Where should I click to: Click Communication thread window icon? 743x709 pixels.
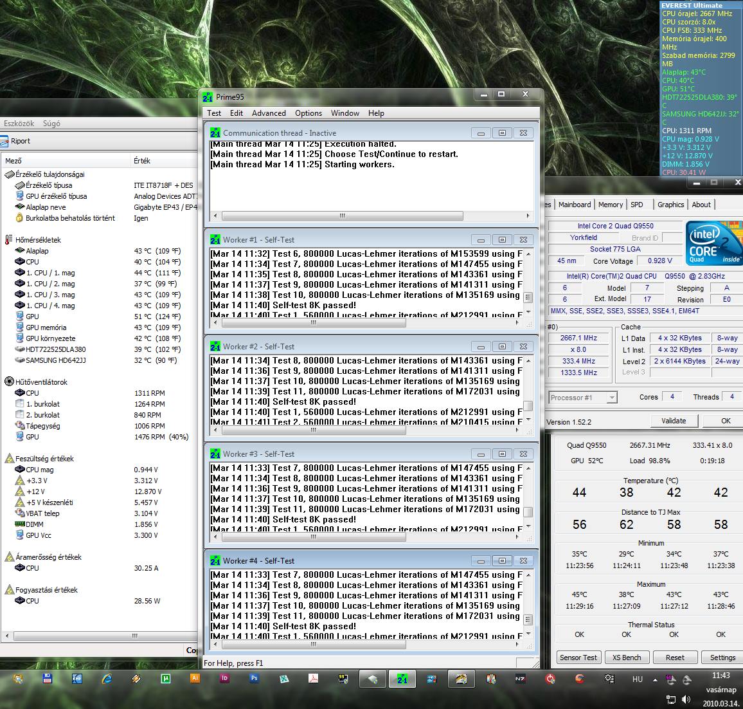pos(215,133)
